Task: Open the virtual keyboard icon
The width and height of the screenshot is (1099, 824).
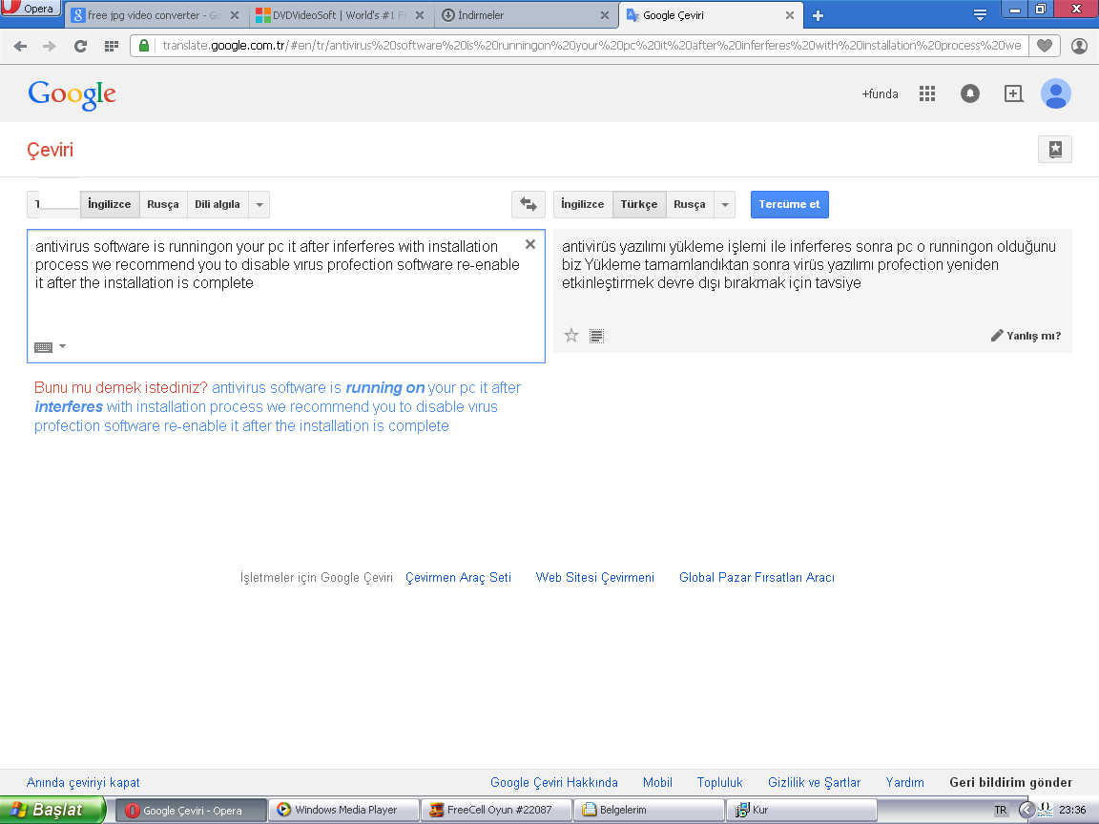Action: tap(44, 347)
